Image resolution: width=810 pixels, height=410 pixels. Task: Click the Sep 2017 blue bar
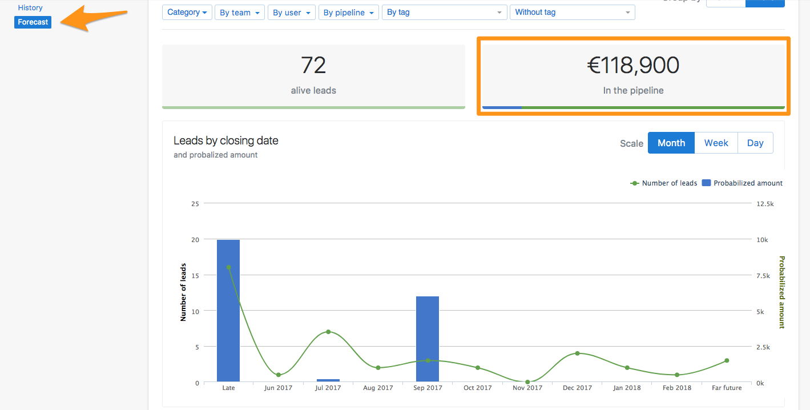coord(428,339)
